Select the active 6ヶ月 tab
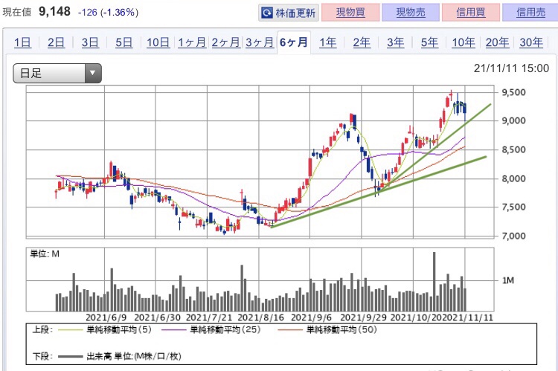The image size is (558, 371). (x=294, y=42)
